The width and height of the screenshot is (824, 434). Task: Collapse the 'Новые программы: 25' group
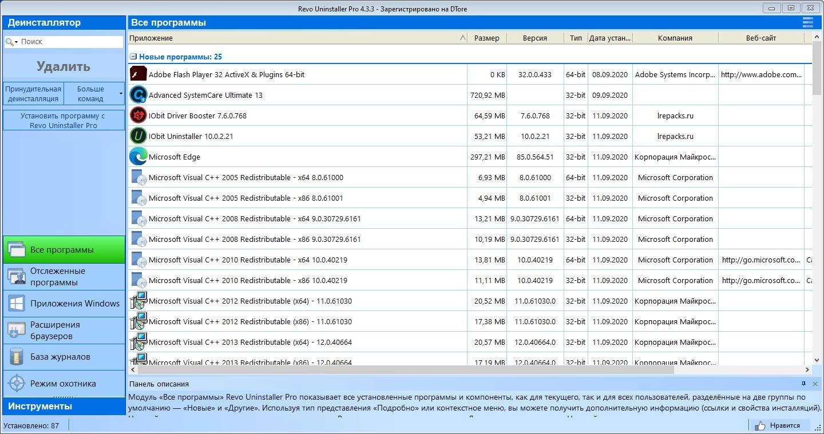[133, 57]
